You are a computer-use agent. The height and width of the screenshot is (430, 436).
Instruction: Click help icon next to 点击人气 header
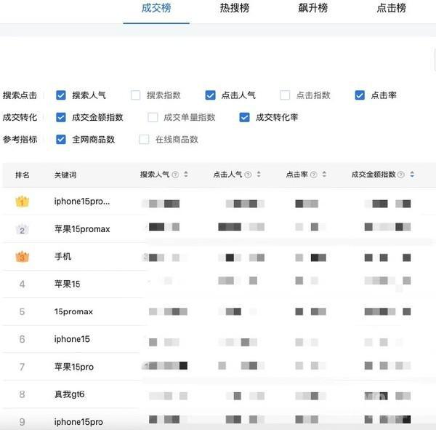(248, 175)
